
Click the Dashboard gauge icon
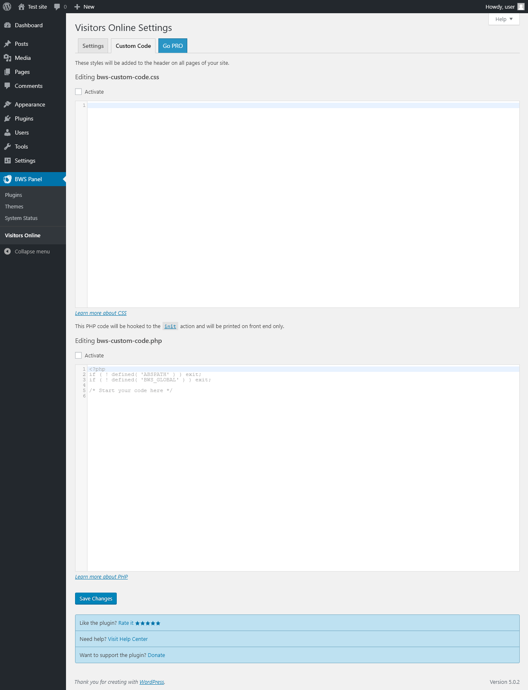pyautogui.click(x=7, y=25)
